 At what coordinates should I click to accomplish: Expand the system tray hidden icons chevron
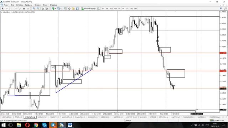tap(192, 125)
